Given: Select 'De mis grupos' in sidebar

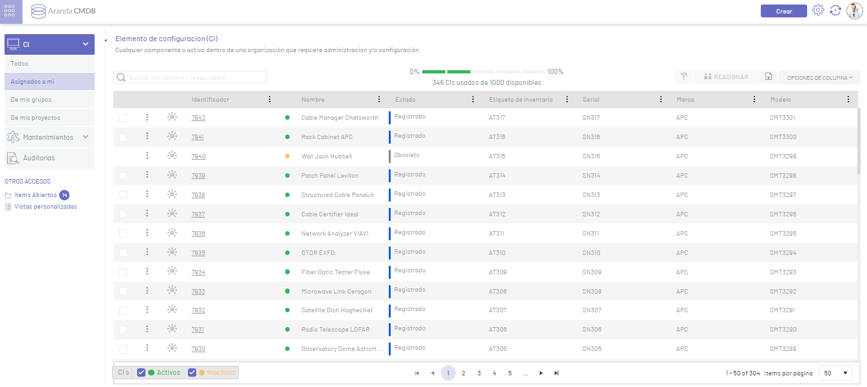Looking at the screenshot, I should (x=32, y=100).
